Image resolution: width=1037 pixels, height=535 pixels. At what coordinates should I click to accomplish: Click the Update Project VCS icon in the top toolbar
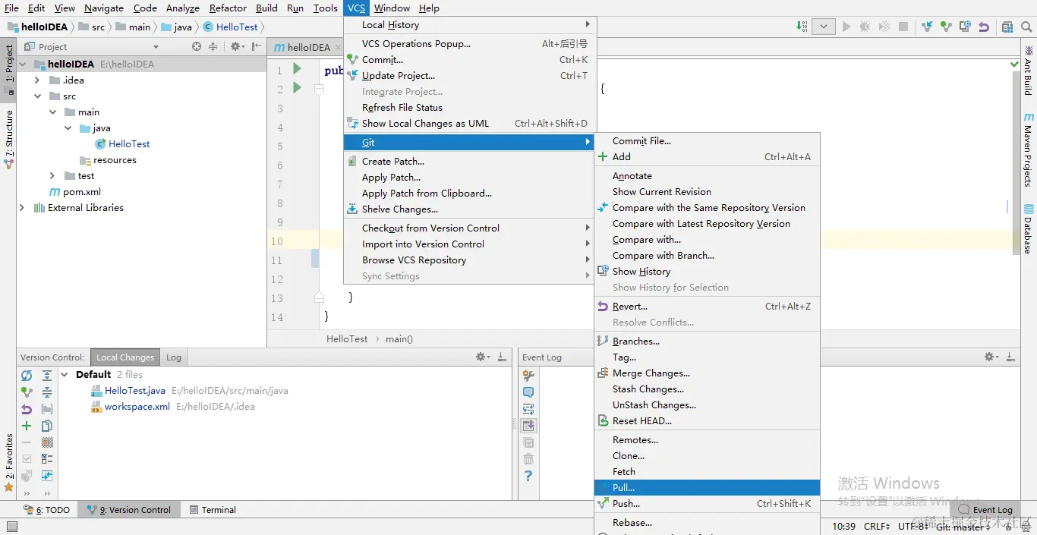coord(927,27)
